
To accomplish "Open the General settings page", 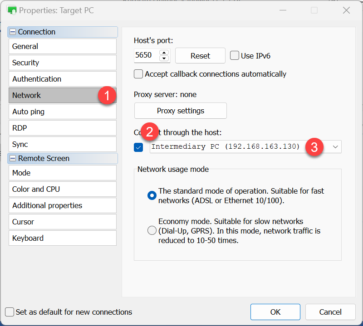I will coord(62,46).
